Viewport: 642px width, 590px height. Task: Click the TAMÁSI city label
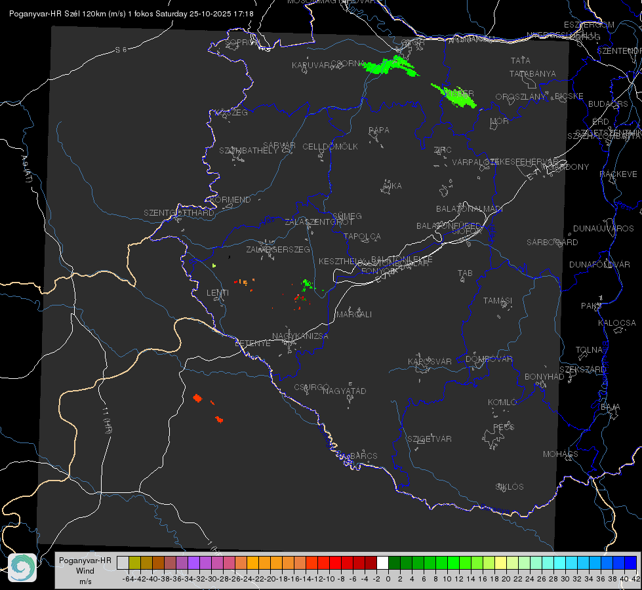(498, 301)
